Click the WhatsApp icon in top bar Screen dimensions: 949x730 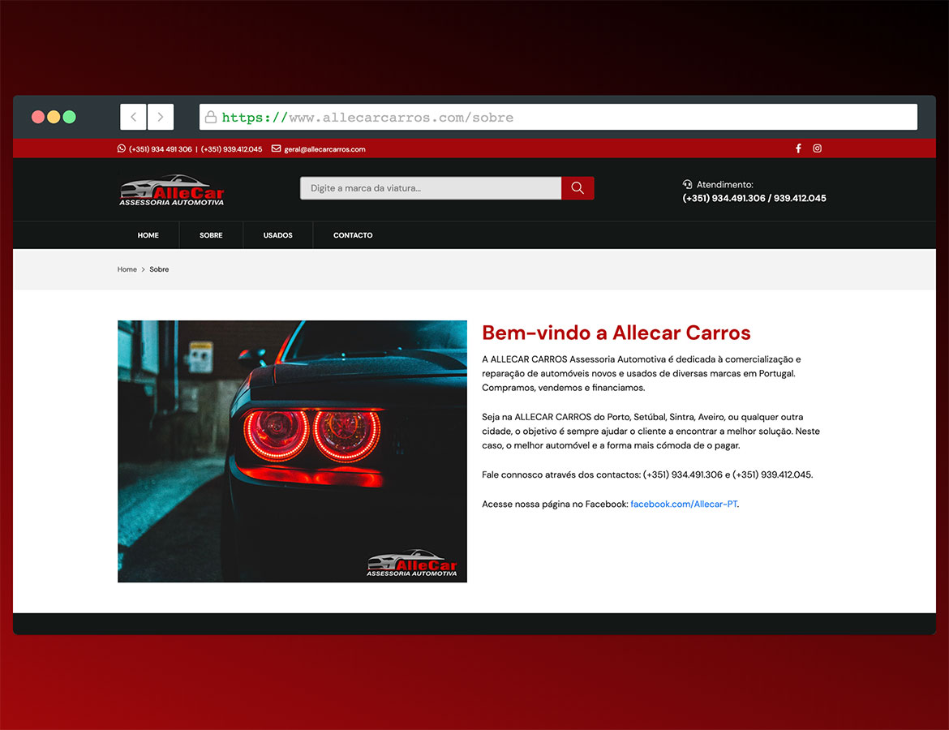(122, 148)
